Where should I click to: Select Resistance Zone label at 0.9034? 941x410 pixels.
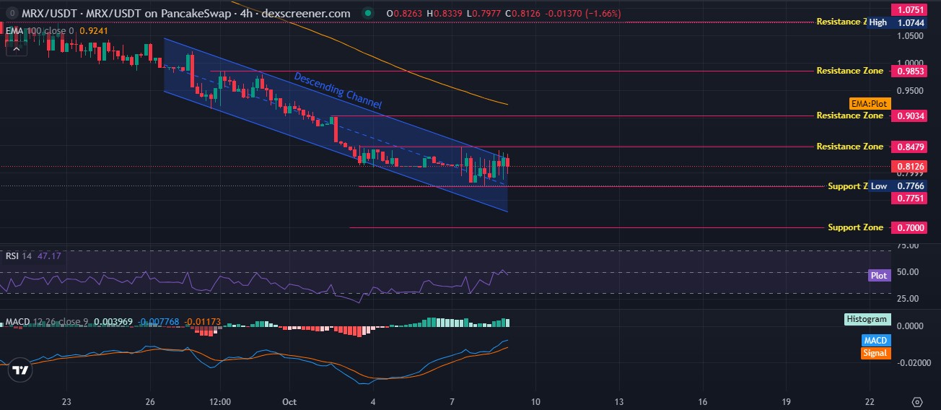pos(849,115)
